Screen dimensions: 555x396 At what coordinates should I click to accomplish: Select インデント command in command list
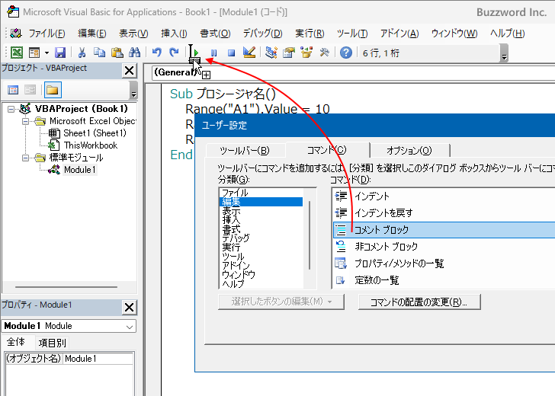point(444,196)
